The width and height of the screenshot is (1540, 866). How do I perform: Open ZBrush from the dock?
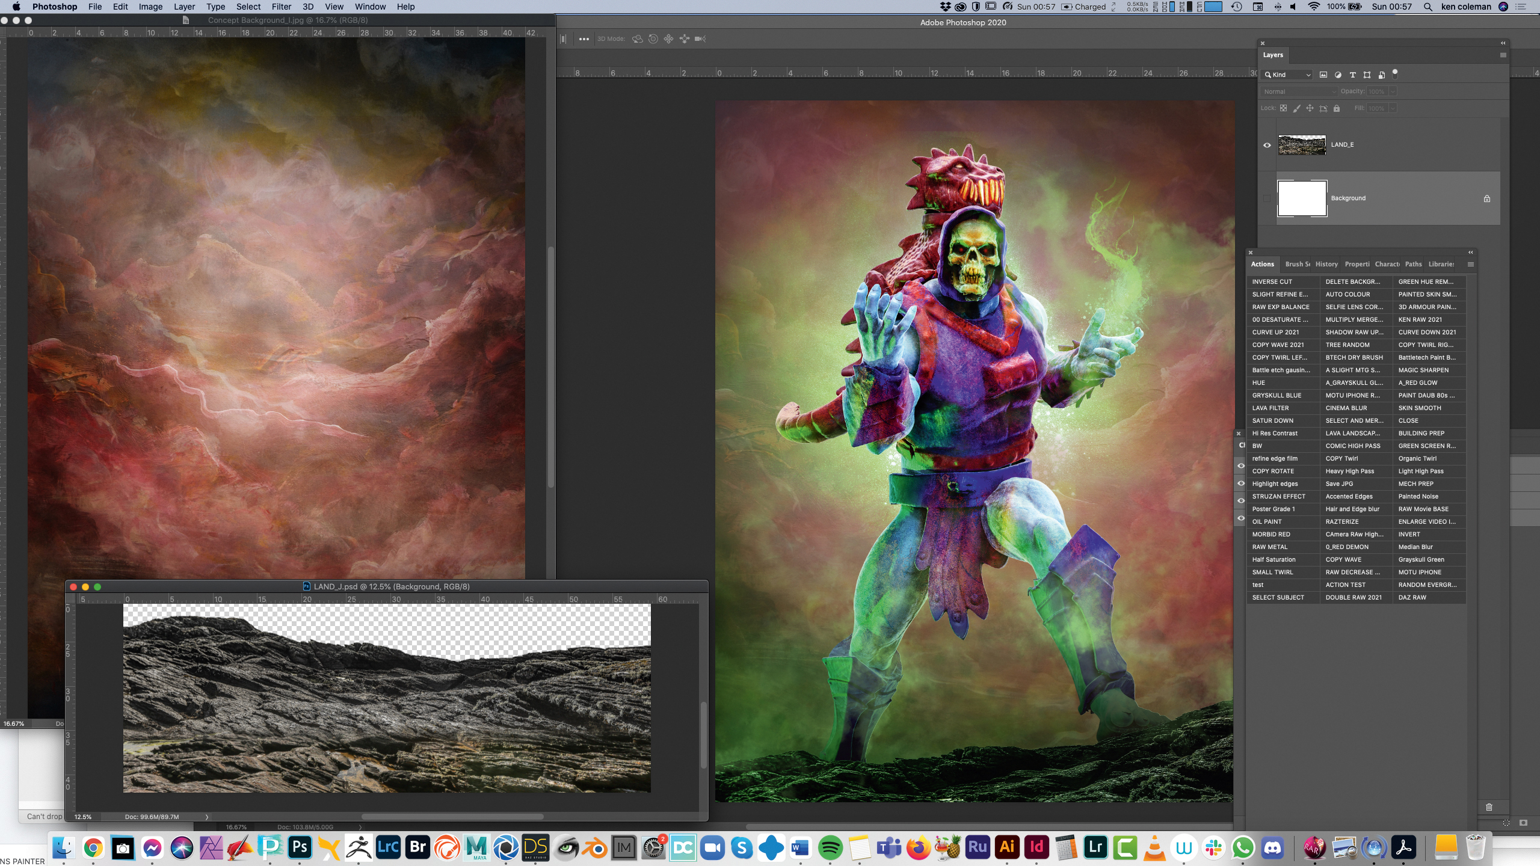pos(359,848)
